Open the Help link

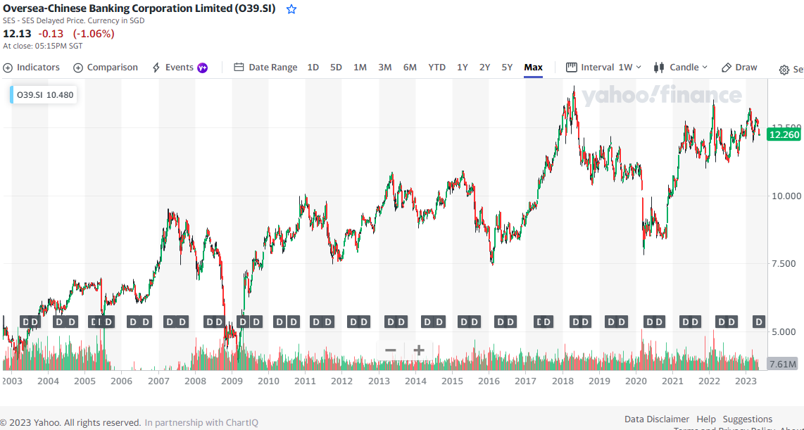(x=706, y=419)
